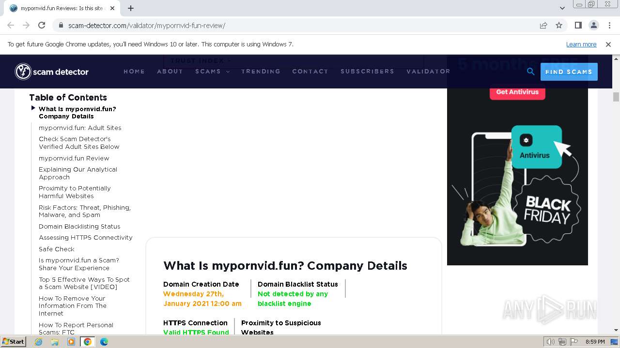Jump to Top 5 Effective Ways To Spot
Viewport: 620px width, 348px height.
[x=84, y=283]
